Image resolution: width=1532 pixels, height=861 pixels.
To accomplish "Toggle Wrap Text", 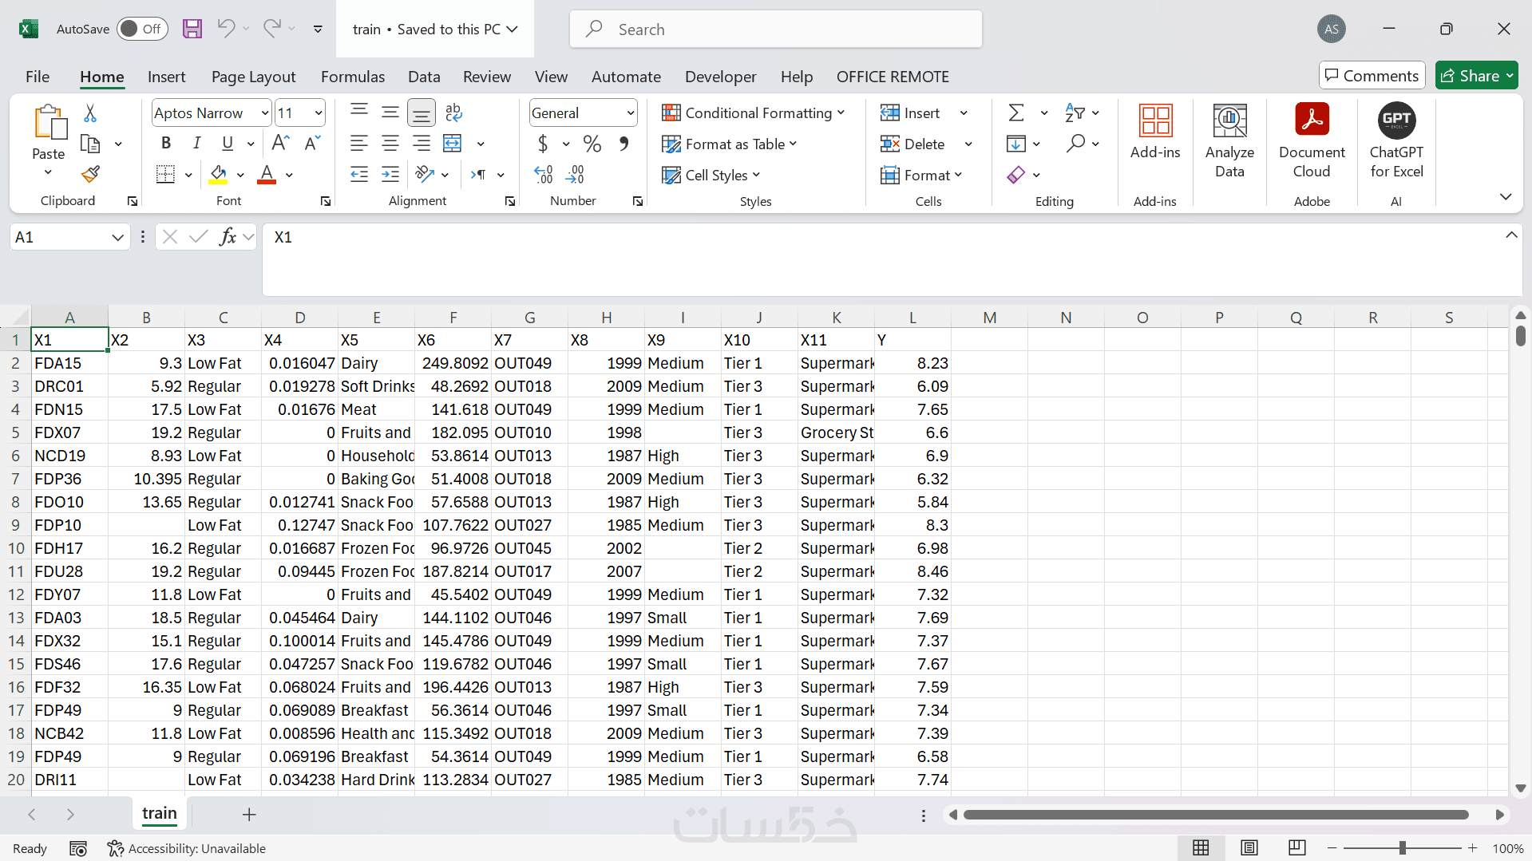I will click(x=453, y=113).
